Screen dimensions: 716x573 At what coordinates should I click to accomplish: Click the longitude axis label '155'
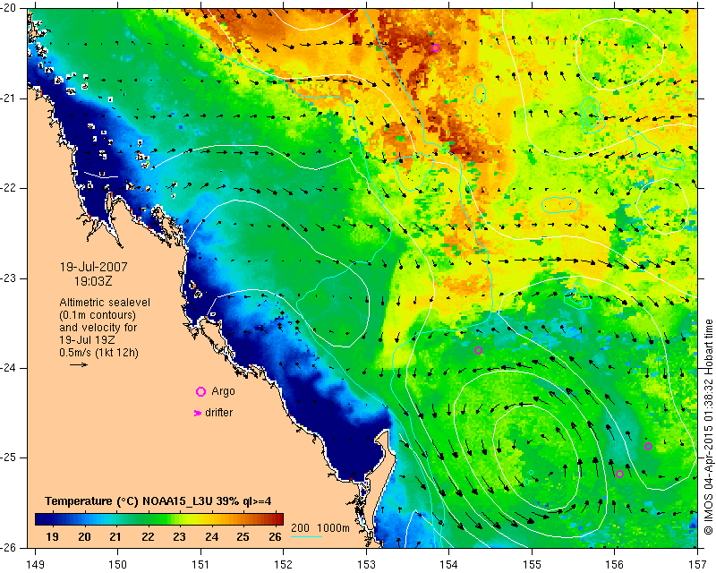coord(532,565)
